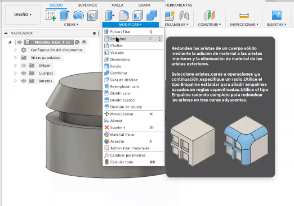294x206 pixels.
Task: Choose Pulsar/Tirar from Modificar menu
Action: coord(133,32)
